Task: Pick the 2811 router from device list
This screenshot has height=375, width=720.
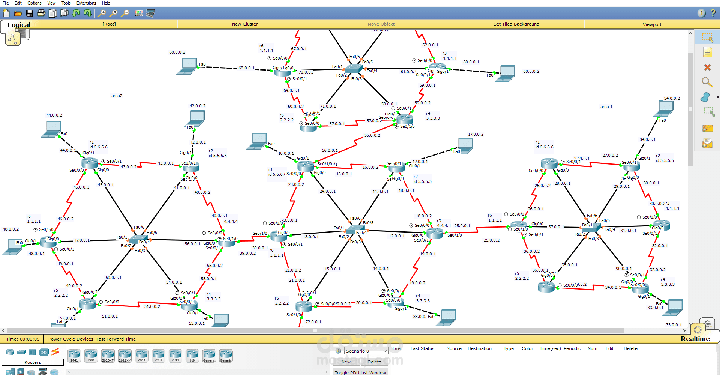Action: tap(141, 354)
